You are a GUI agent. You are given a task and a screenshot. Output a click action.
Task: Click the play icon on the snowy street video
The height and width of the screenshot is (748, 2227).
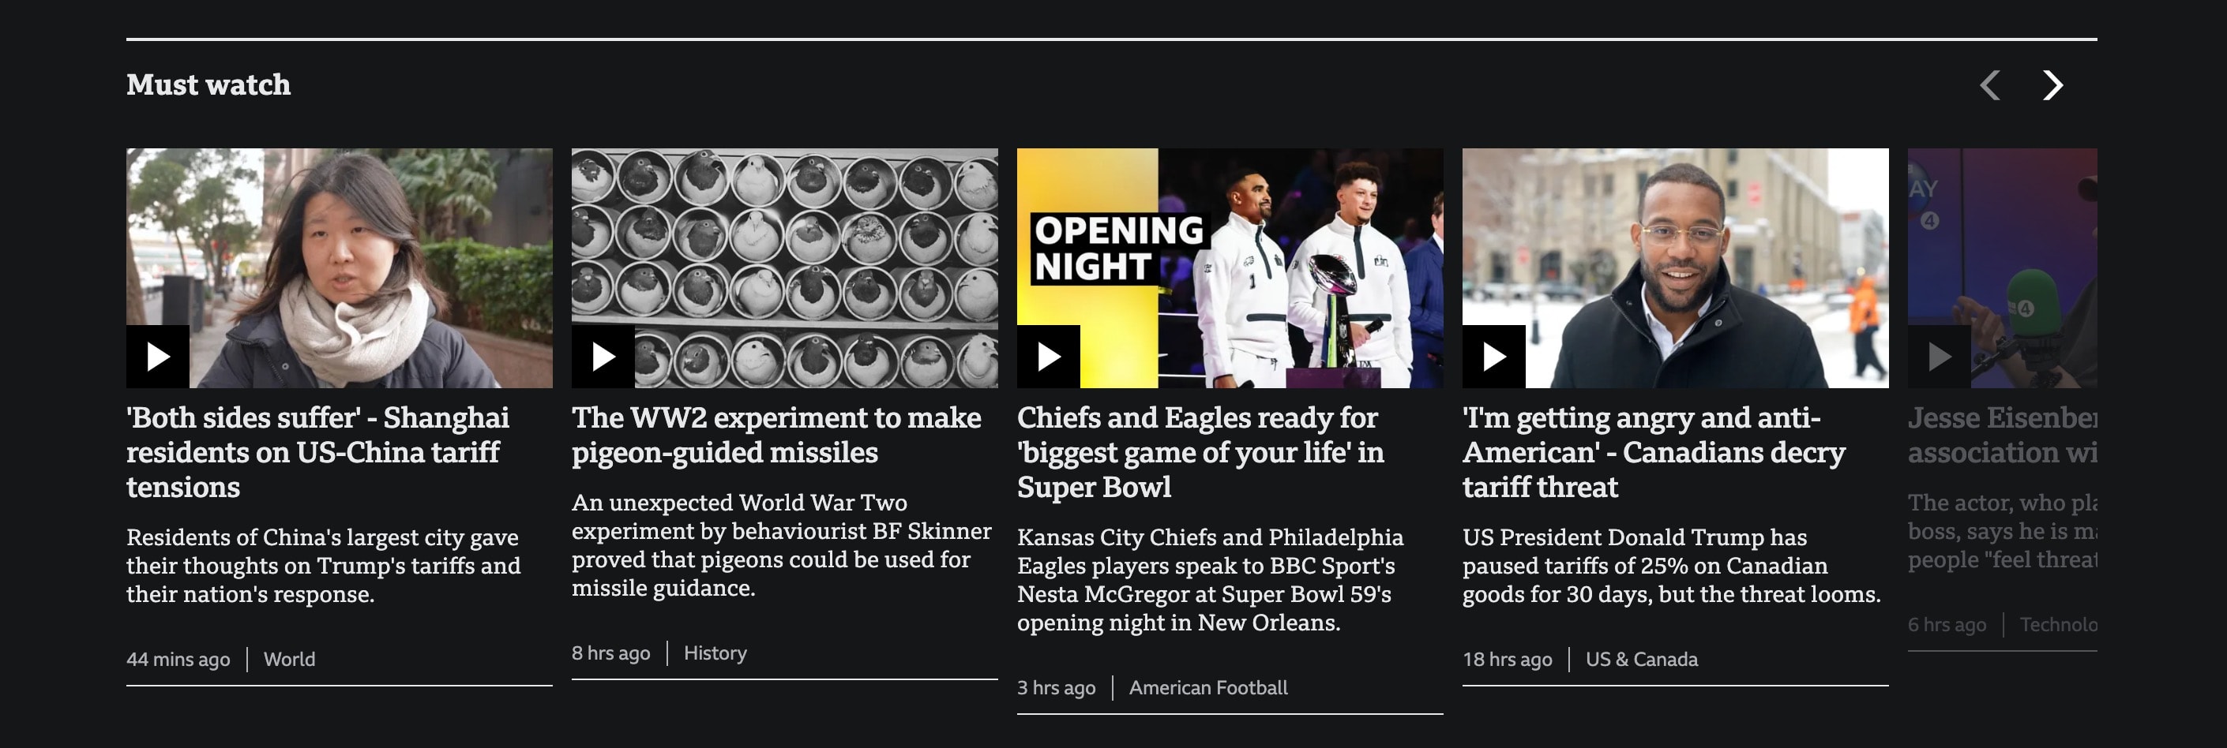coord(1492,355)
